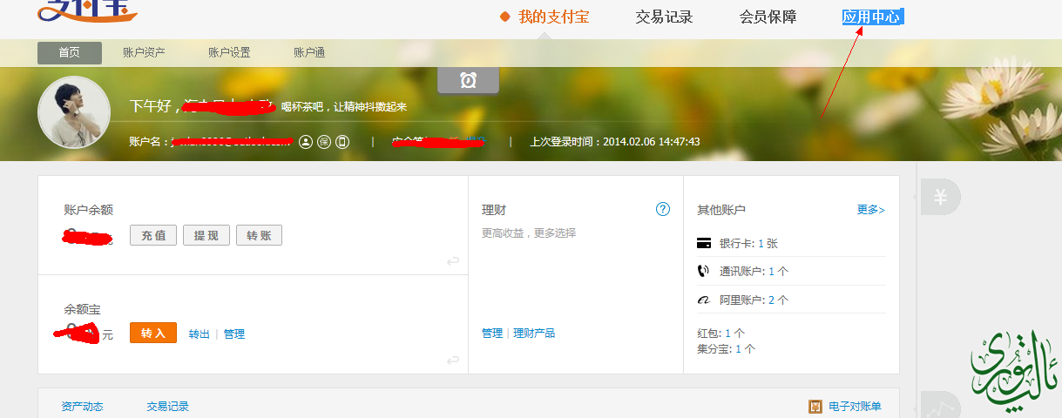Select the 账户设置 tab
This screenshot has width=1062, height=418.
(x=229, y=52)
